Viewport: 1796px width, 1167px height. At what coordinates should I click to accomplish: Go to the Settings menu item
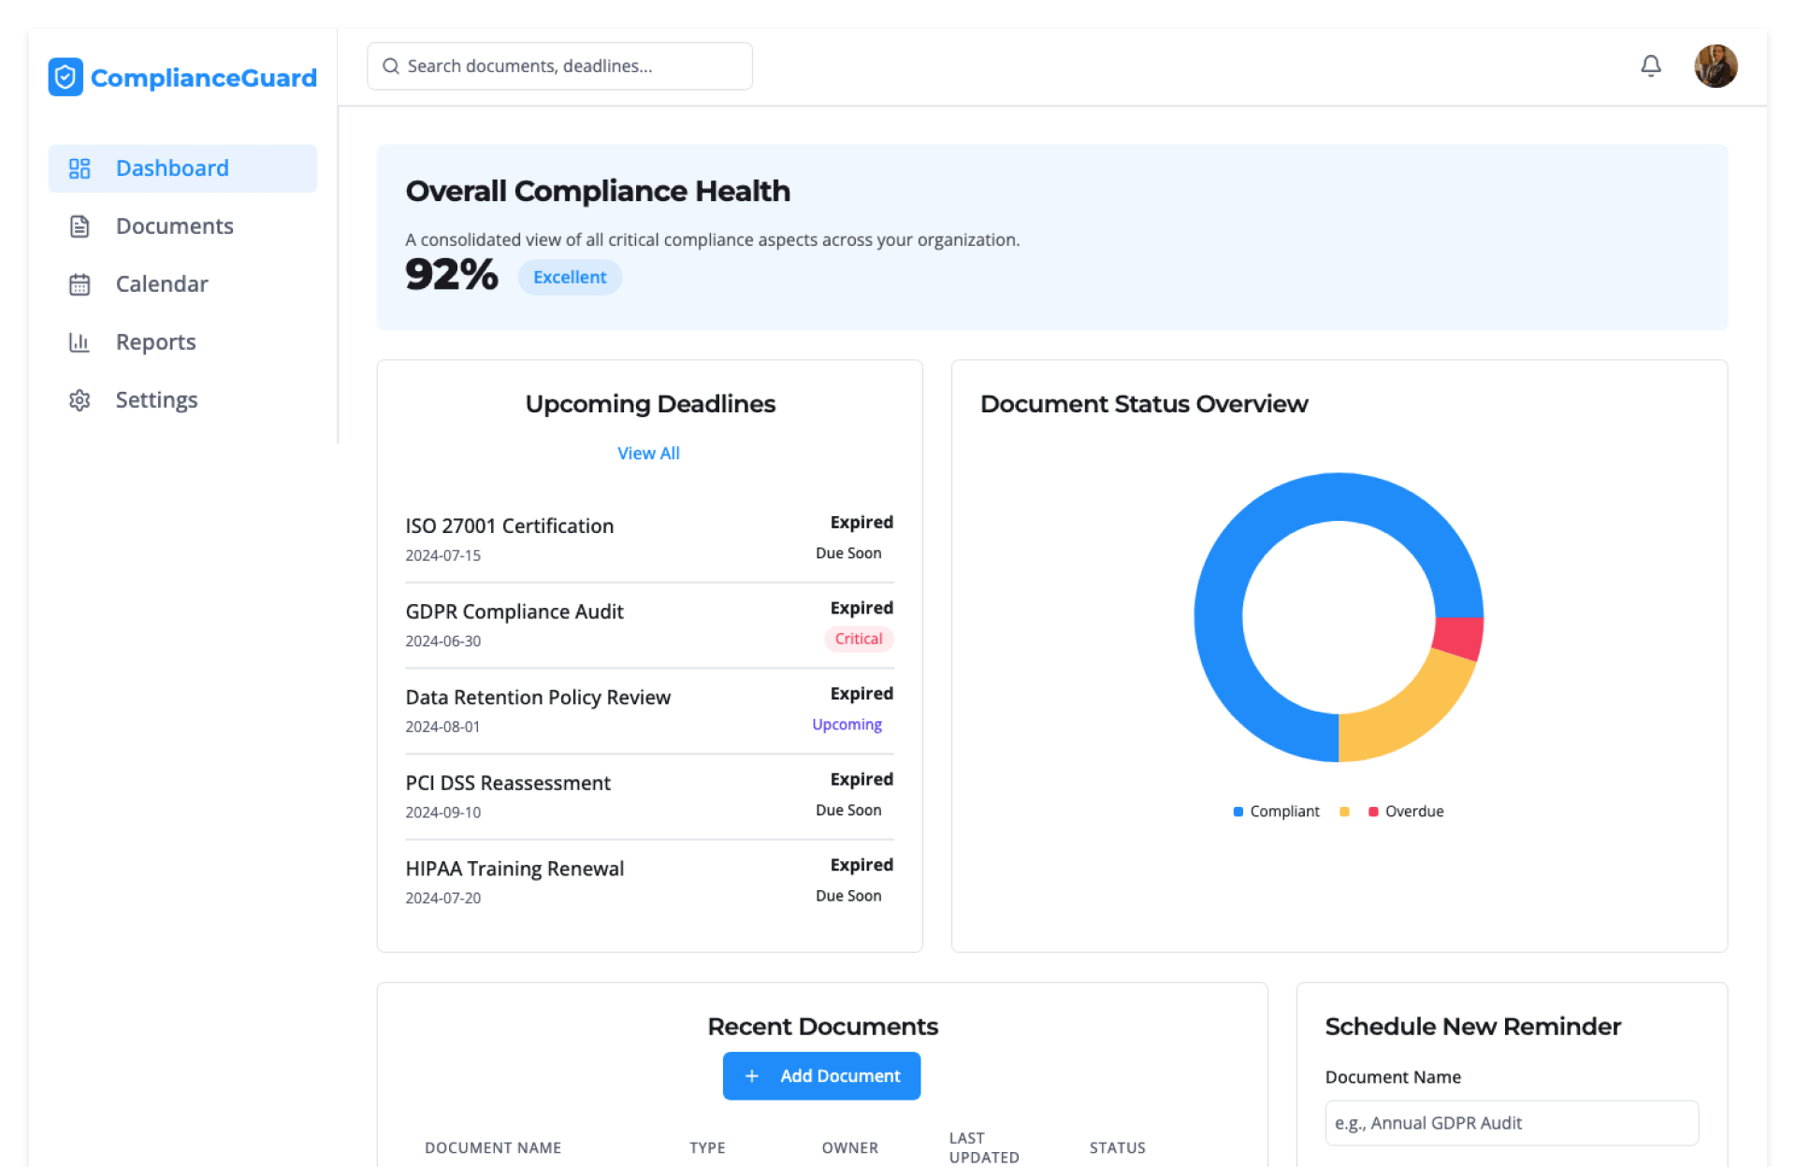click(156, 400)
